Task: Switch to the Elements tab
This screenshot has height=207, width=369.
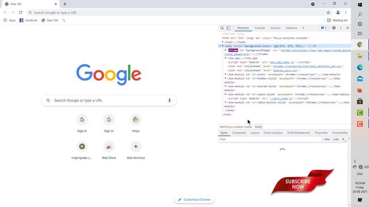Action: [x=243, y=28]
